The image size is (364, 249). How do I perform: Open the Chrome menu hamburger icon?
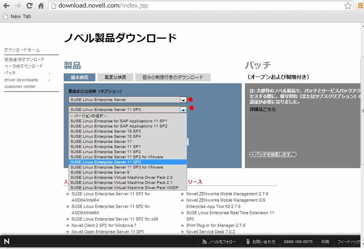pyautogui.click(x=360, y=6)
